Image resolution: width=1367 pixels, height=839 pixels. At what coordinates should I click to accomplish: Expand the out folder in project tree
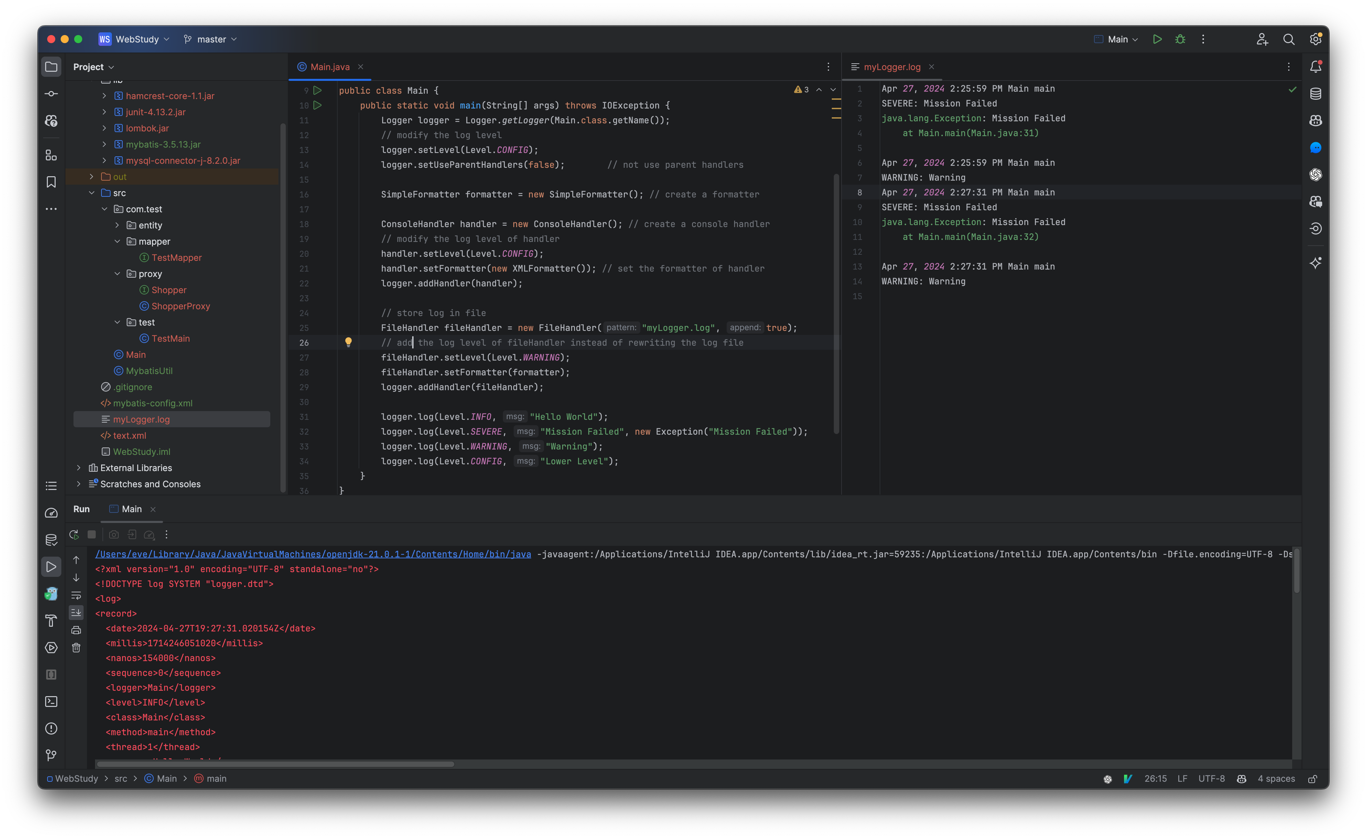[x=92, y=177]
